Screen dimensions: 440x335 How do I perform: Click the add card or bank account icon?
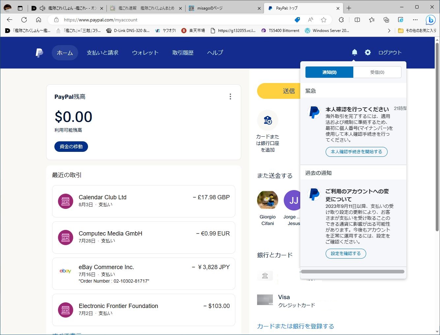tap(268, 120)
